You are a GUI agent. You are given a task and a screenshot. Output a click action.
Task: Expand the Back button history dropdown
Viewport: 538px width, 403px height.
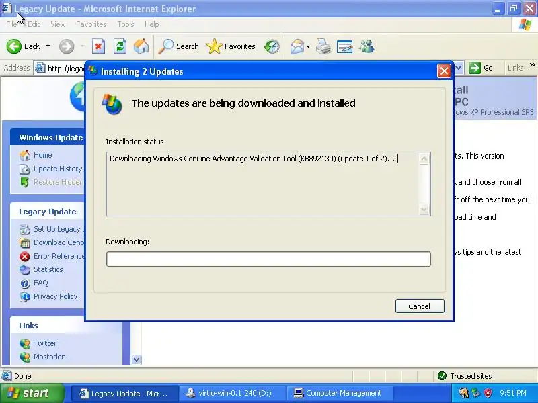click(x=48, y=46)
